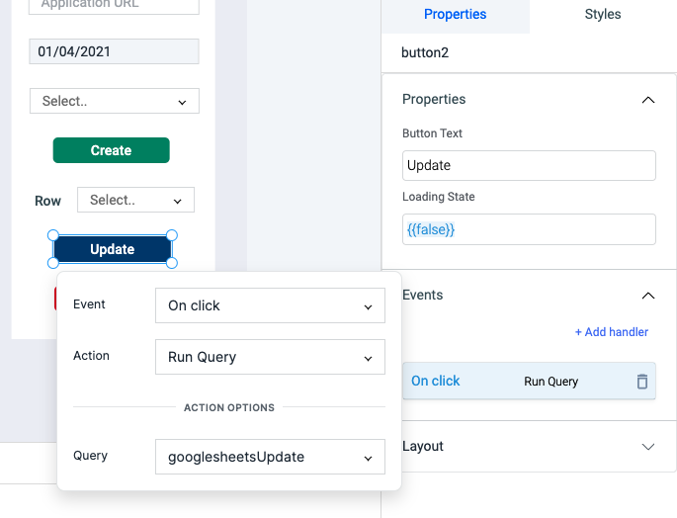Open the Row select dropdown
677x518 pixels.
pyautogui.click(x=135, y=200)
